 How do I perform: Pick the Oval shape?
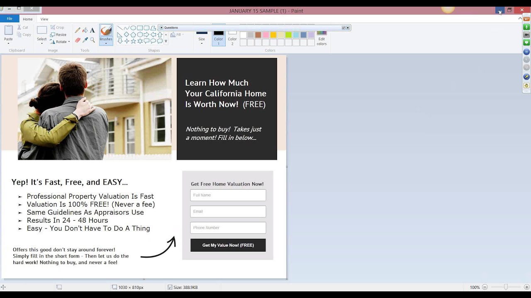(133, 28)
